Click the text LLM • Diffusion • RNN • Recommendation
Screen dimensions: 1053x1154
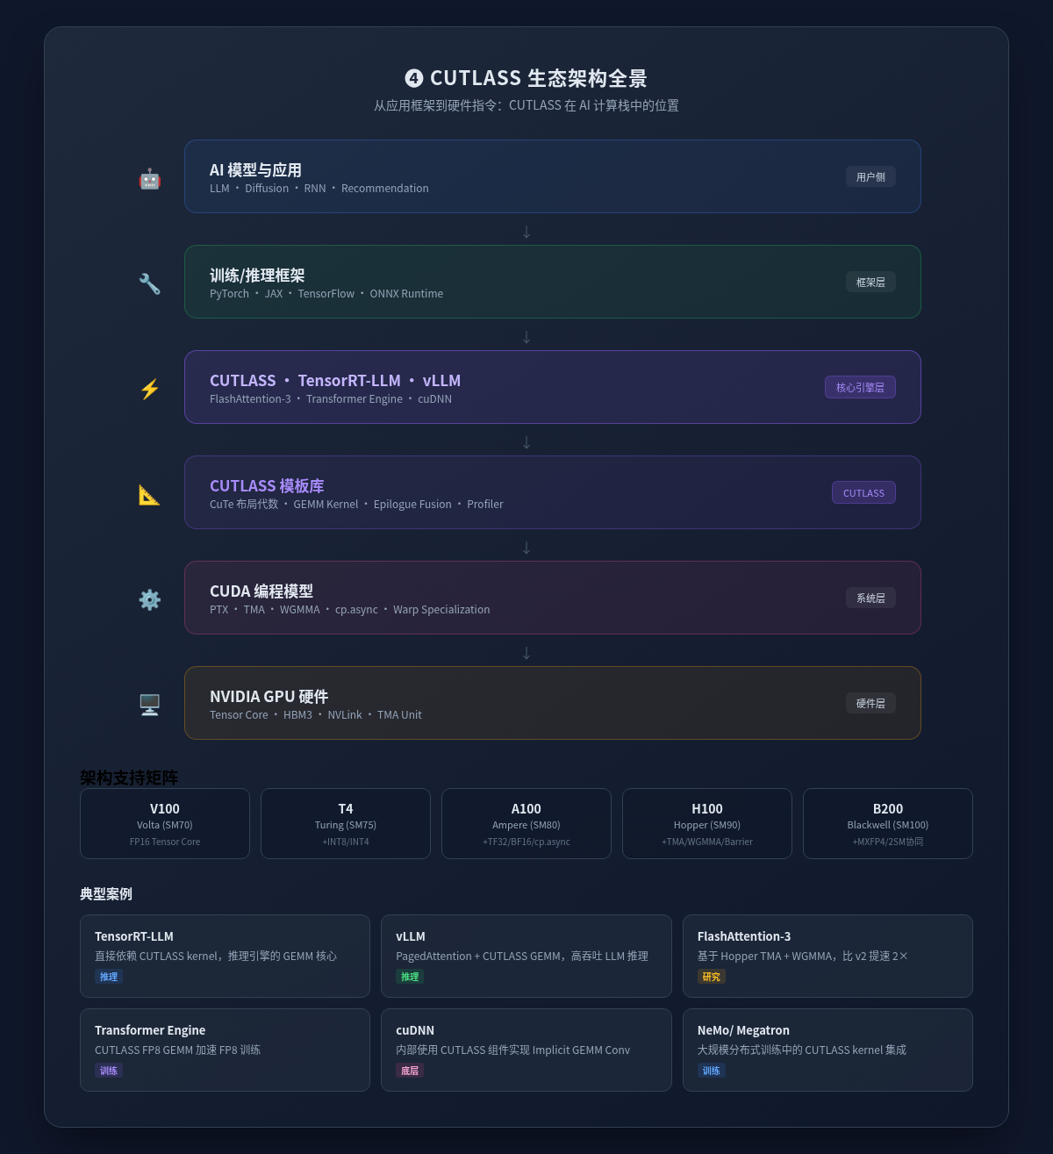[319, 189]
